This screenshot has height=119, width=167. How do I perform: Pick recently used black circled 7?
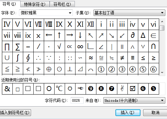click(x=112, y=89)
